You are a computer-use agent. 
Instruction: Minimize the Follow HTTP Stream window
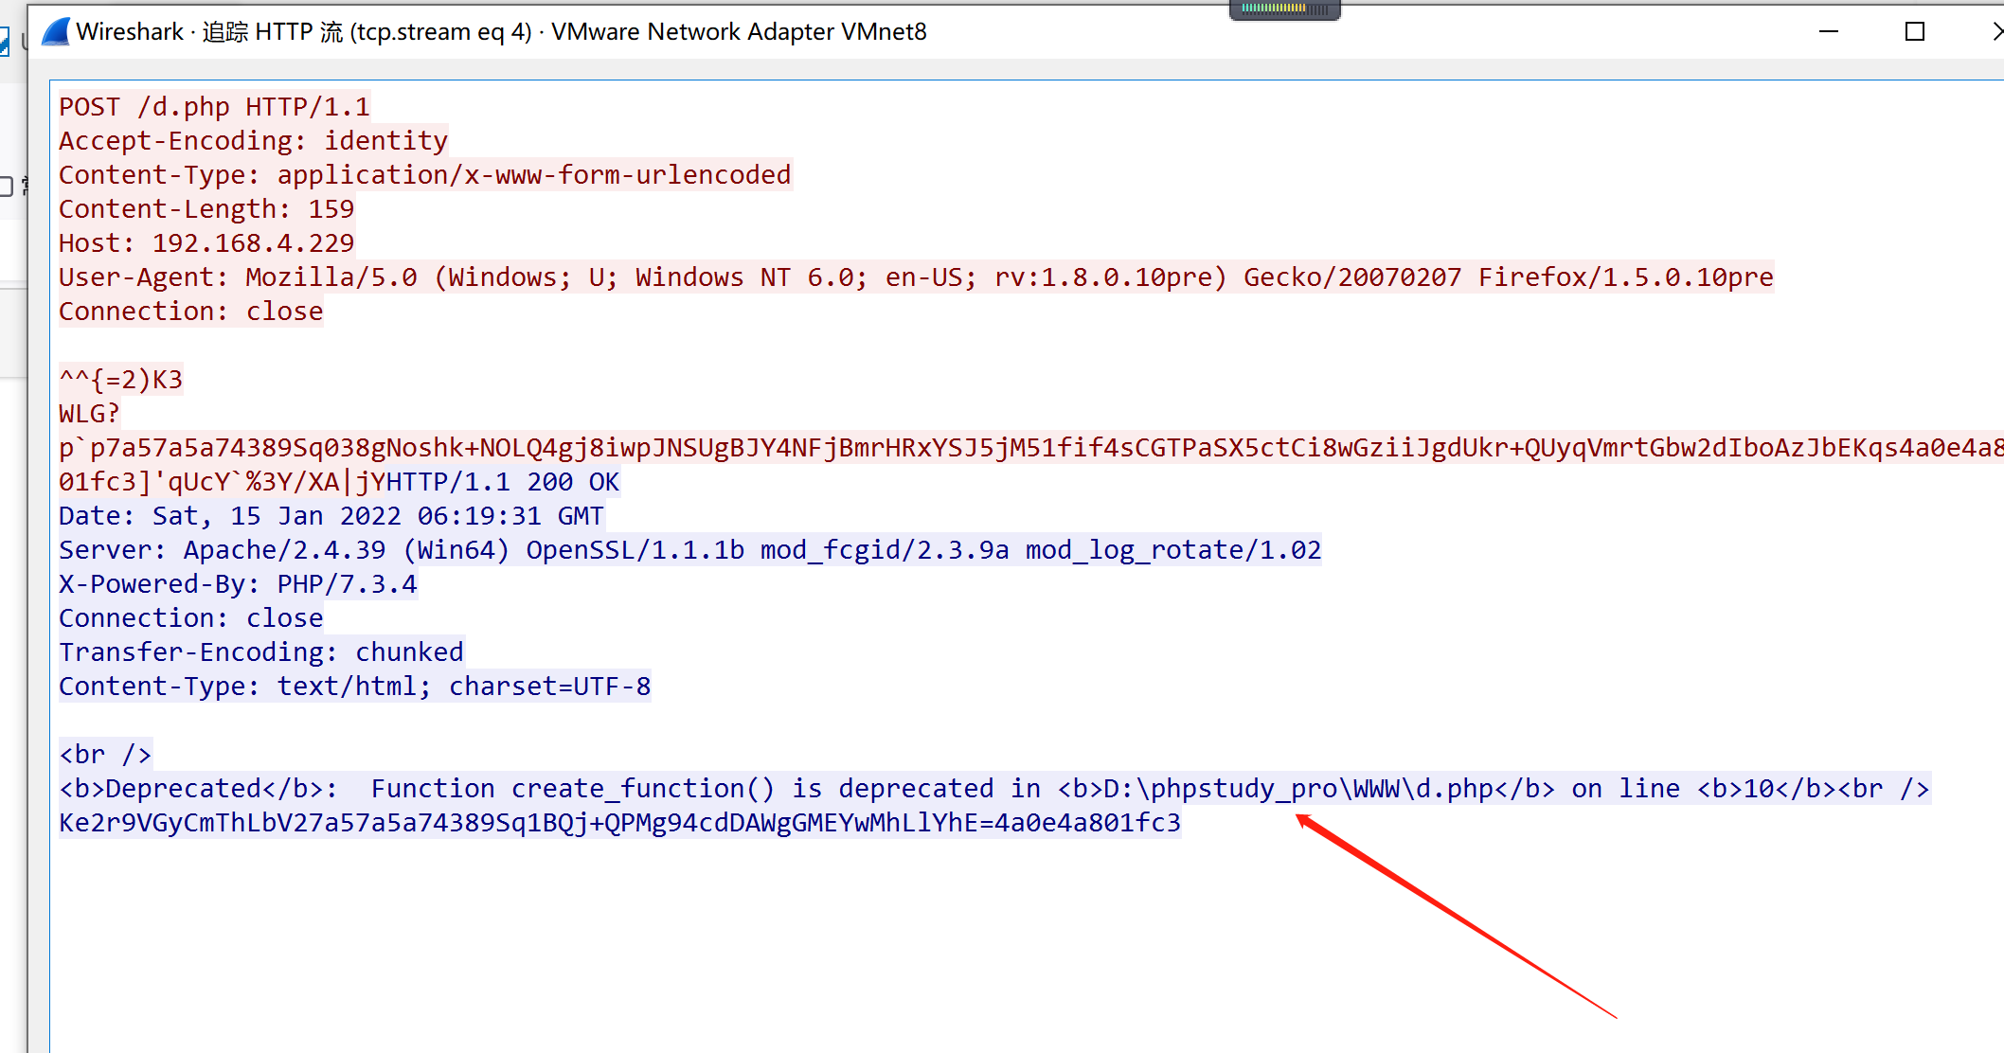point(1829,32)
